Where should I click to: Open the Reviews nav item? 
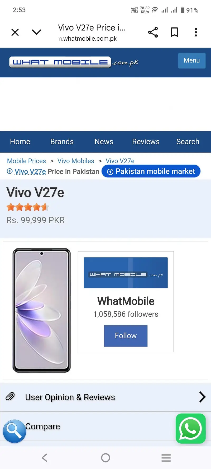[x=146, y=142]
